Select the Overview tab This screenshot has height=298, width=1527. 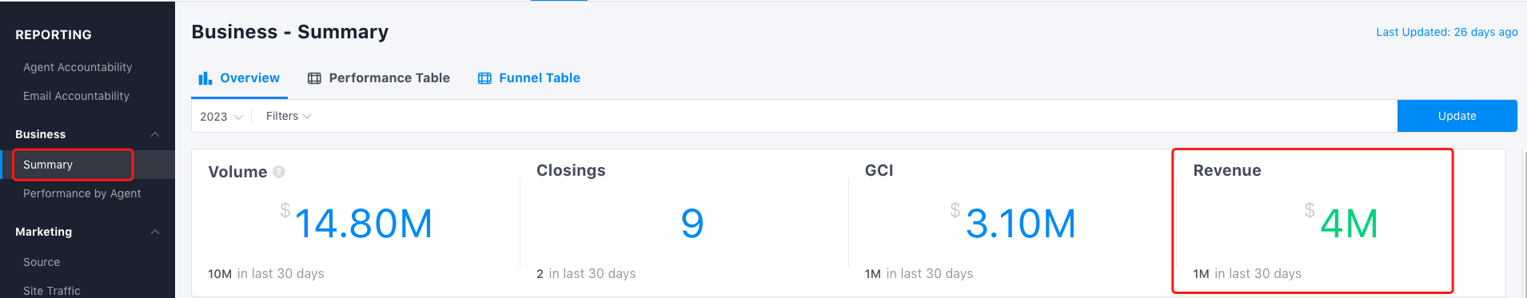239,78
